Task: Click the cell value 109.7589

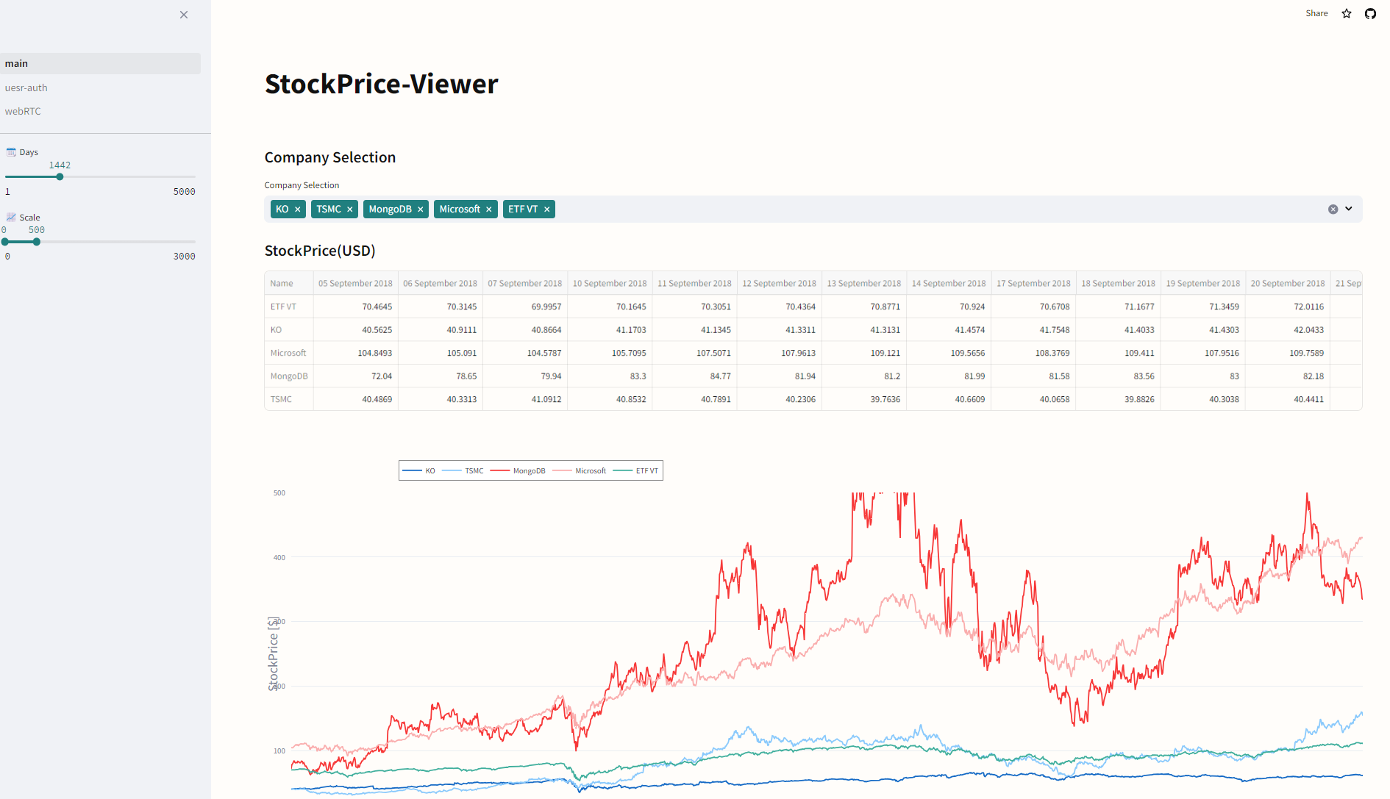Action: tap(1288, 353)
